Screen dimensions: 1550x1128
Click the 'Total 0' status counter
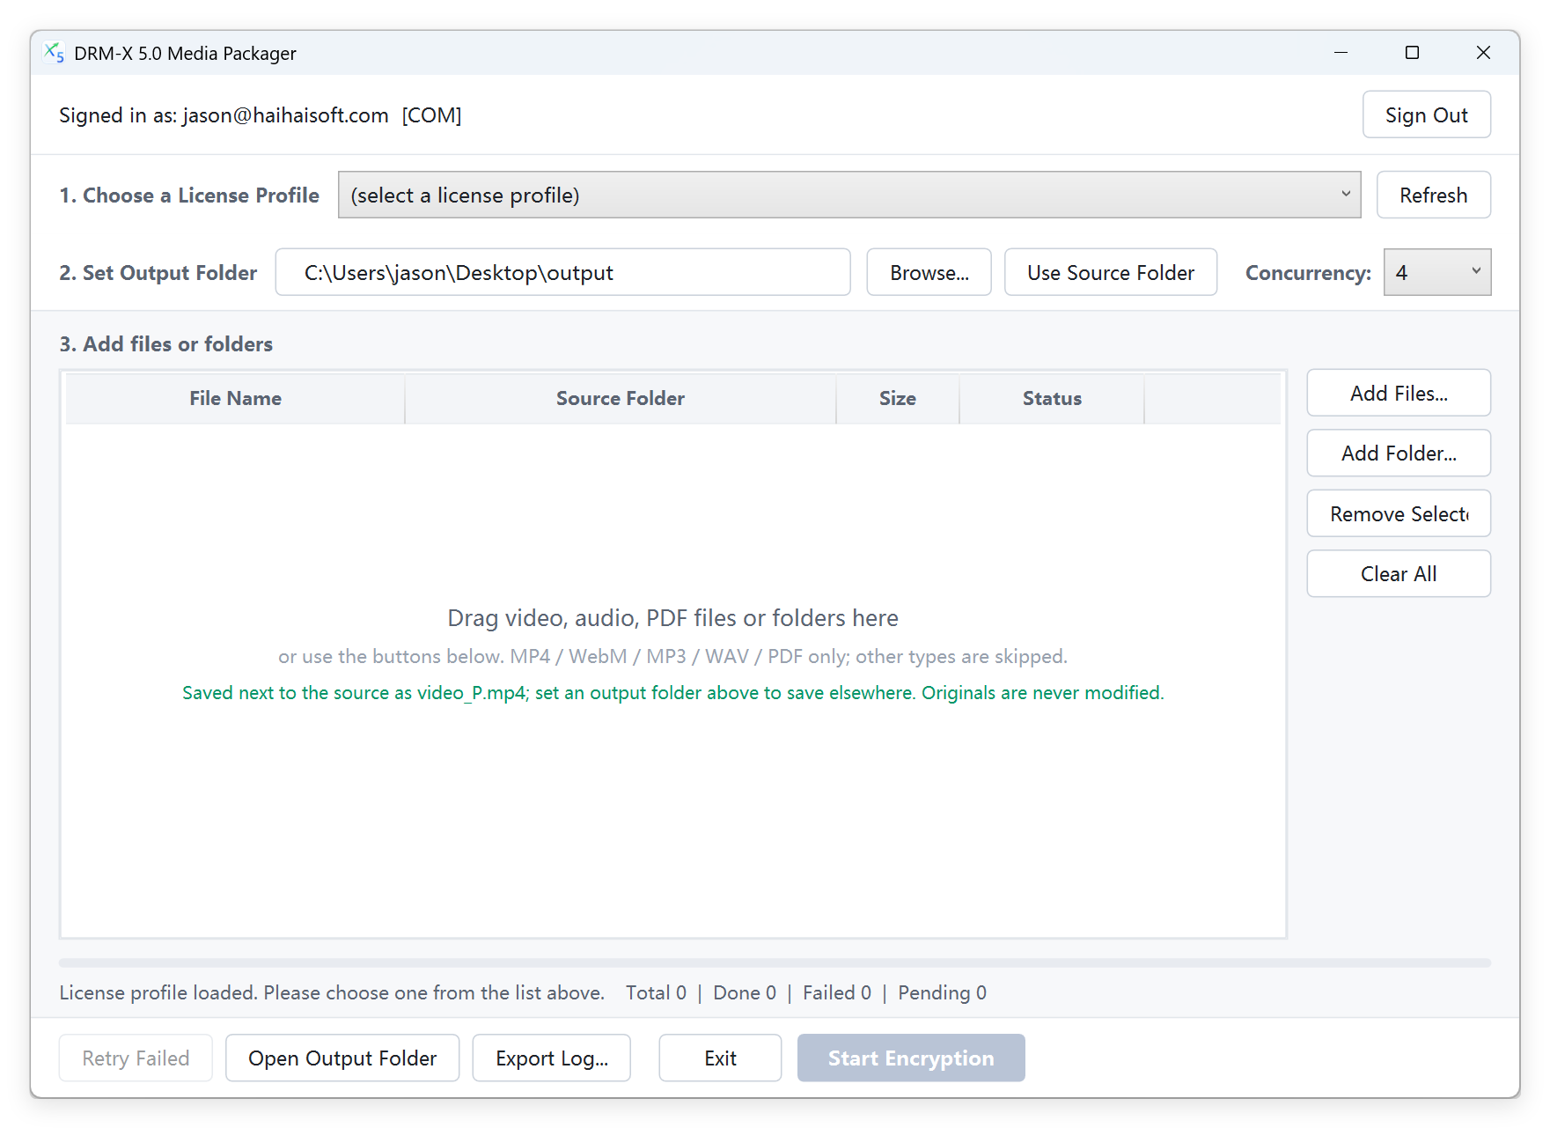(656, 992)
